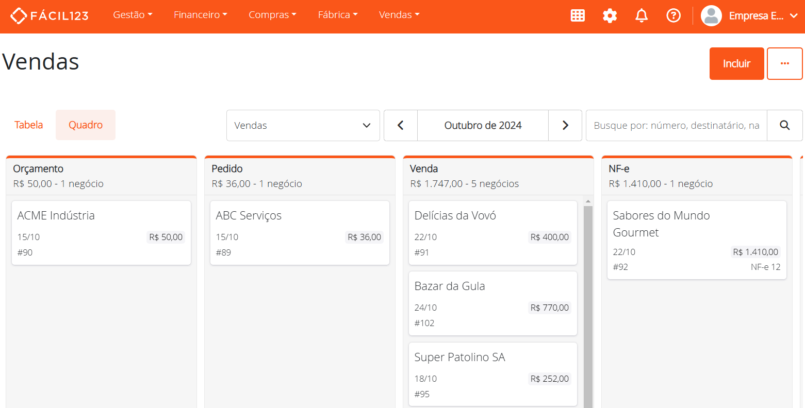Click the R$ 1.747,00 - 5 negócios summary
The width and height of the screenshot is (805, 408).
pyautogui.click(x=465, y=184)
